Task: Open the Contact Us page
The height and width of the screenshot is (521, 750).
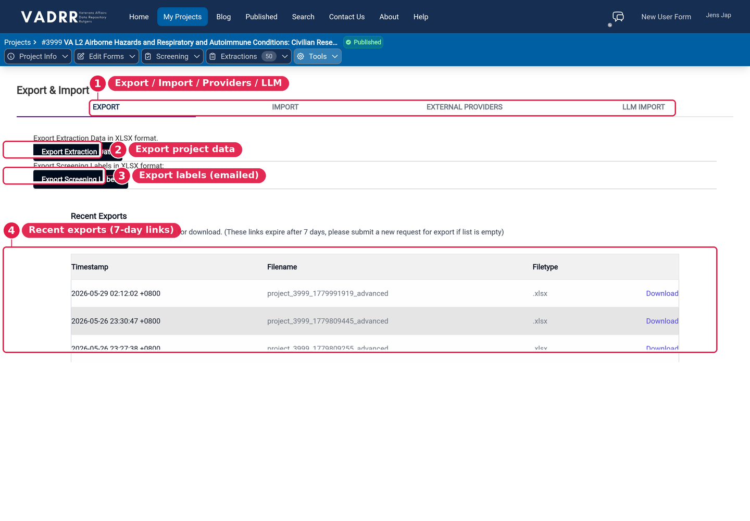Action: (x=347, y=17)
